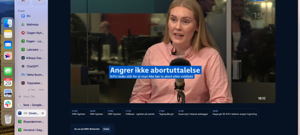The width and height of the screenshot is (300, 135).
Task: Close the Direkte NRK tab
Action: (43, 113)
